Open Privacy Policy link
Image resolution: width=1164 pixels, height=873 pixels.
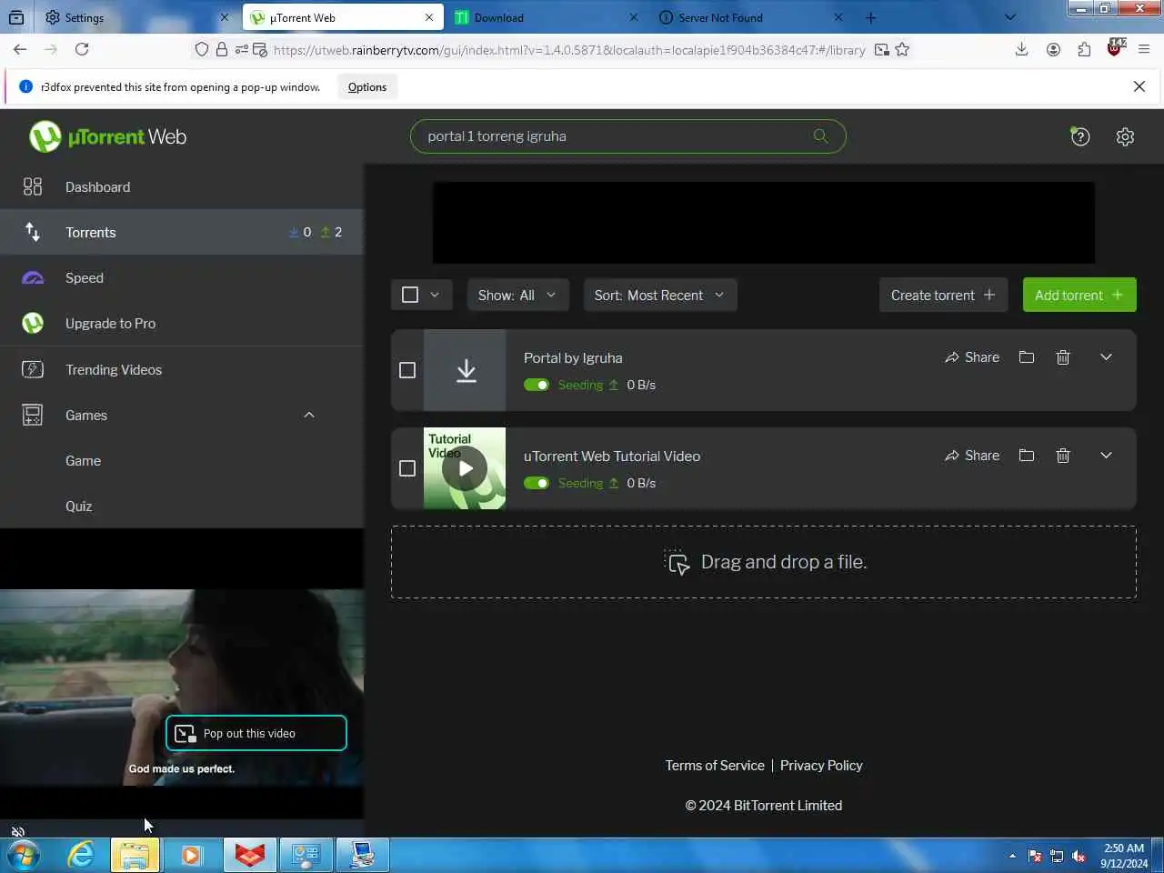(x=821, y=765)
